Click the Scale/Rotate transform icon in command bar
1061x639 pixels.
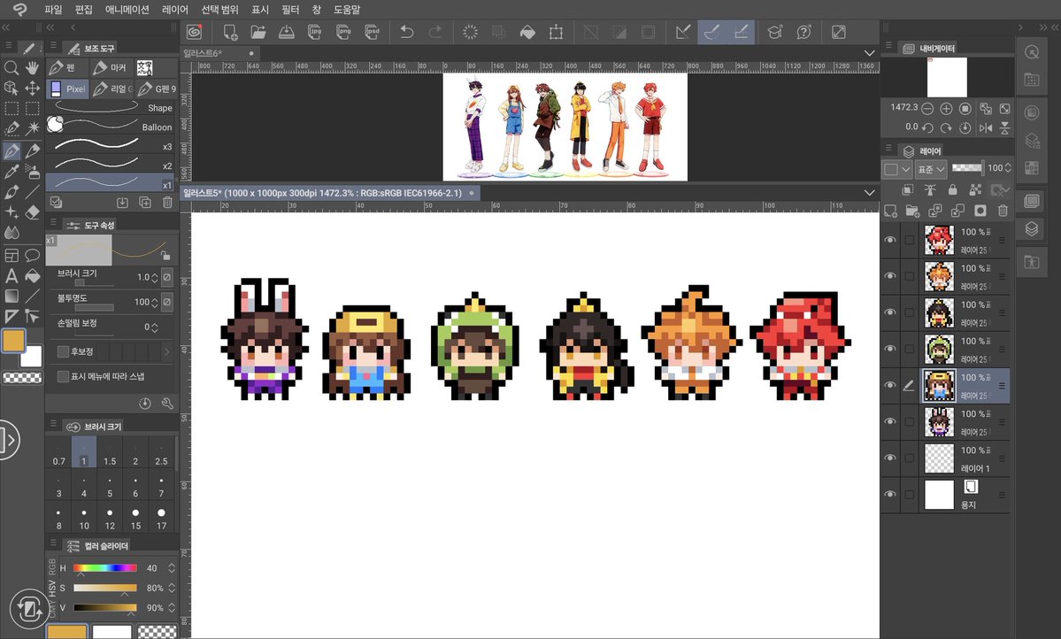coord(556,32)
